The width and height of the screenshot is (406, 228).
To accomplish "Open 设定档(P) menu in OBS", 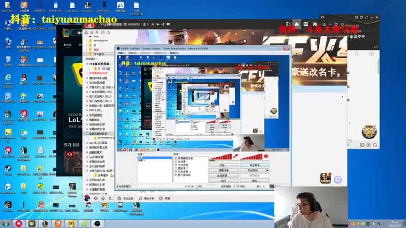I will (x=145, y=53).
